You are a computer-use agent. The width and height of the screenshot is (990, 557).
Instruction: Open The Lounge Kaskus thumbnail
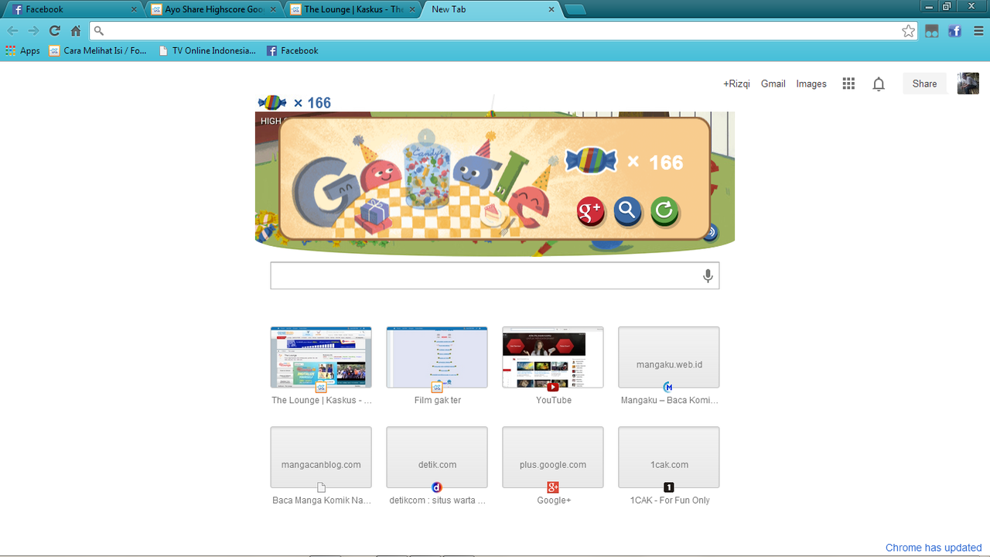(x=321, y=357)
